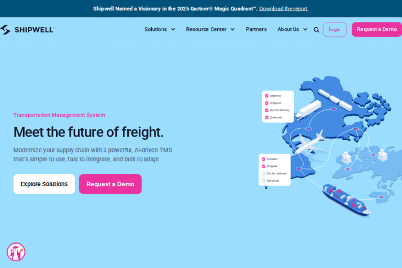
Task: Click the pink hero 'Request a Demo' button
Action: 110,184
